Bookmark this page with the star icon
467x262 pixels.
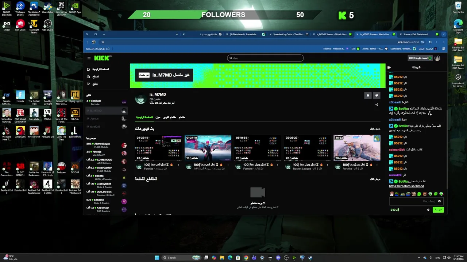(103, 42)
